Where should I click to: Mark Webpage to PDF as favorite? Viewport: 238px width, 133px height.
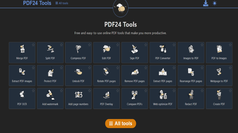[x=230, y=68]
